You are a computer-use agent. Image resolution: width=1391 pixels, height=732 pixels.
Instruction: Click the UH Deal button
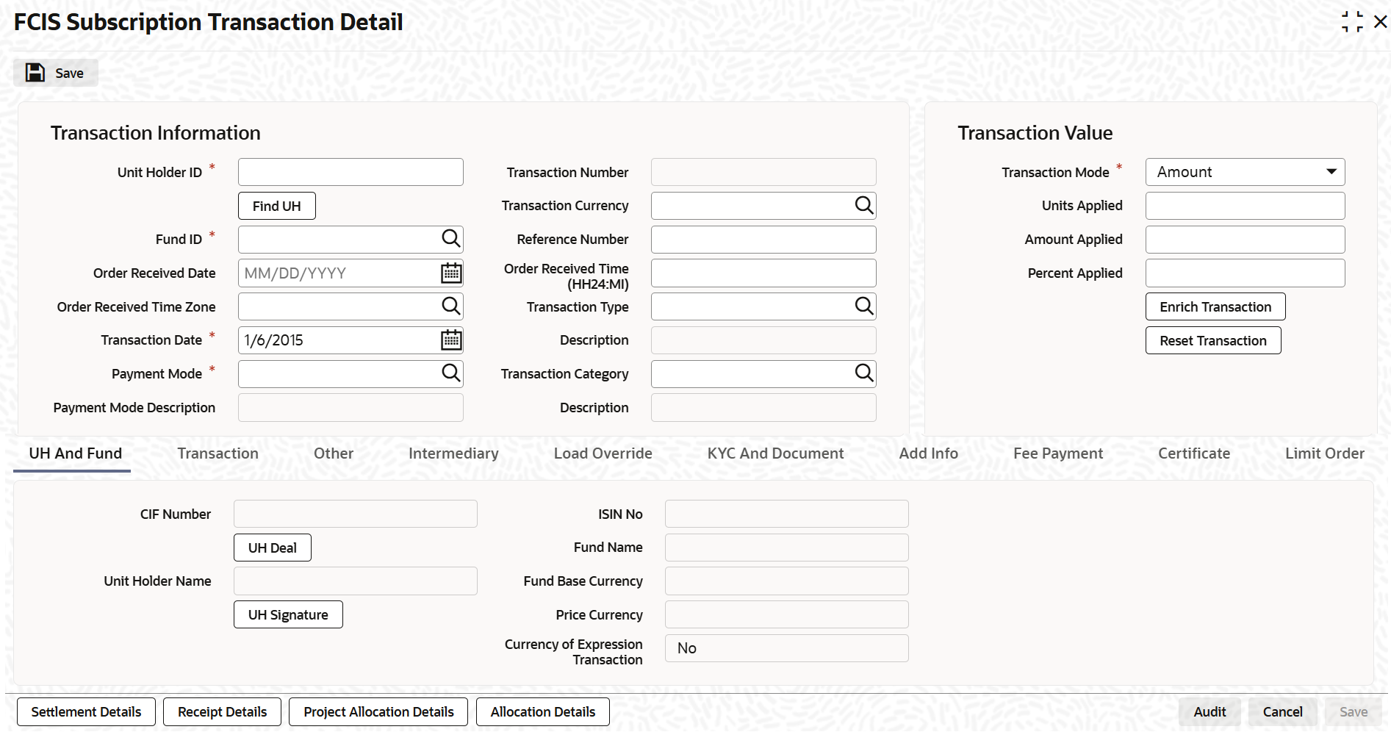tap(273, 548)
